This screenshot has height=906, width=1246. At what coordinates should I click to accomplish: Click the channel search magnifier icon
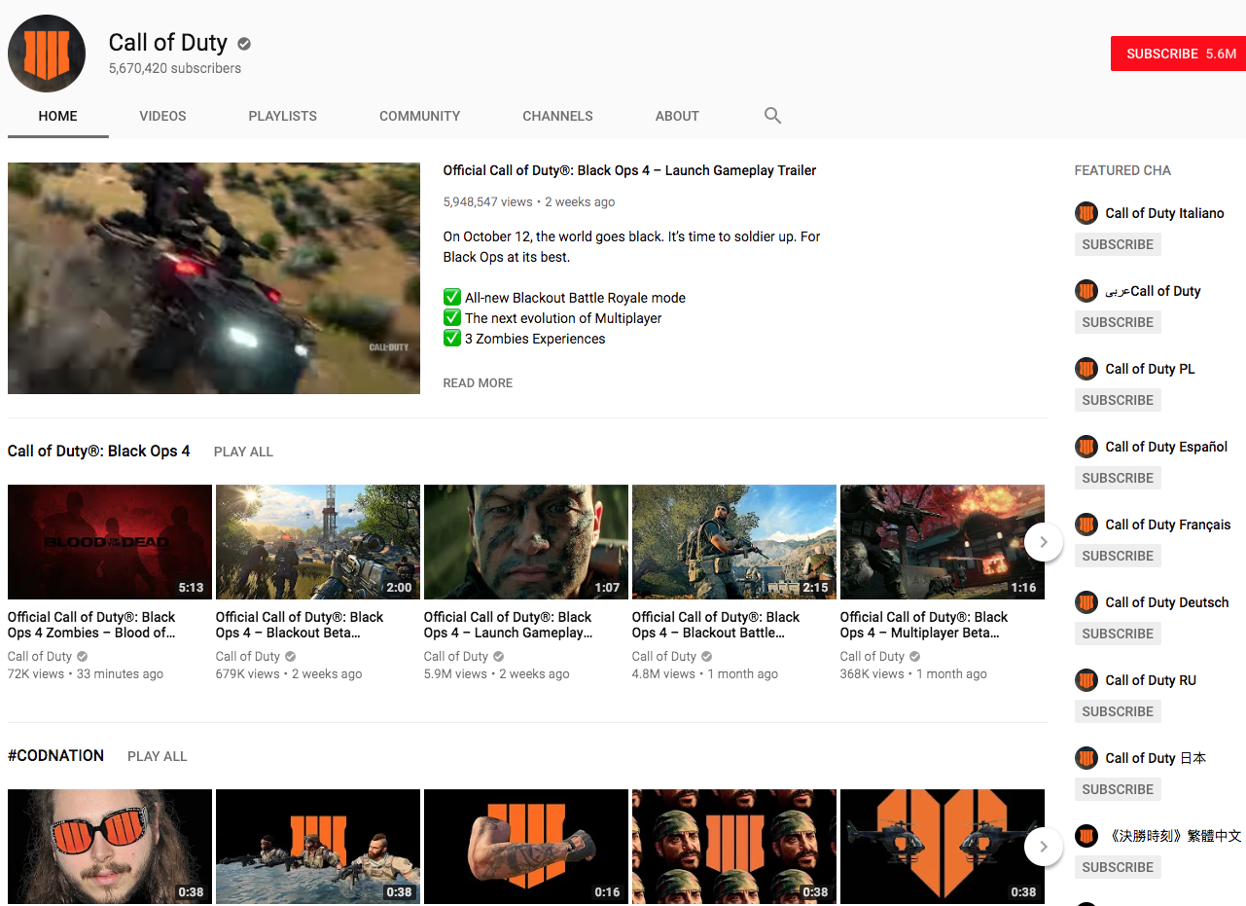coord(772,116)
